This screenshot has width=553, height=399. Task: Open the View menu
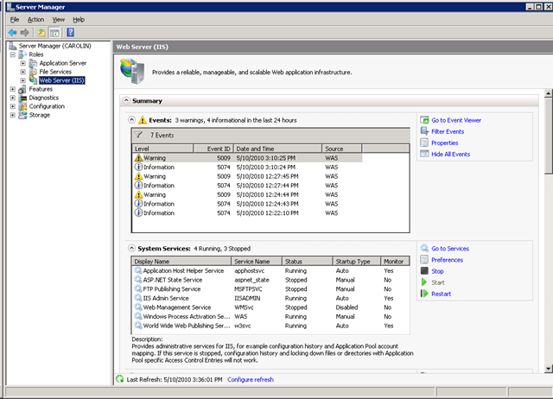pyautogui.click(x=59, y=20)
